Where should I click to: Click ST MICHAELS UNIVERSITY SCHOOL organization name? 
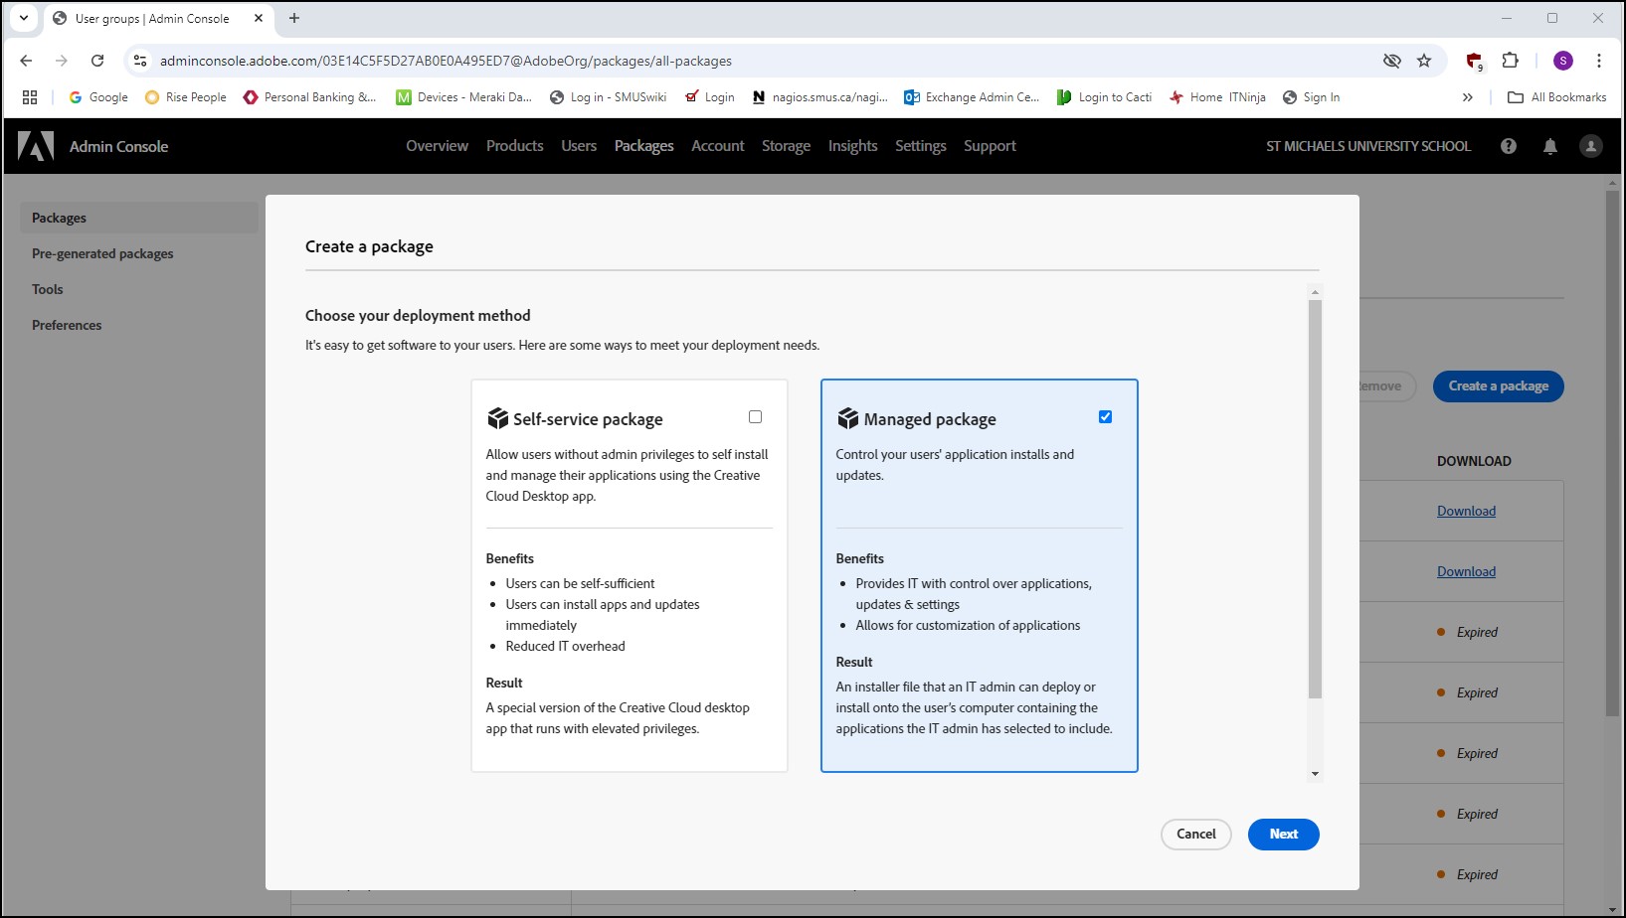pos(1367,146)
